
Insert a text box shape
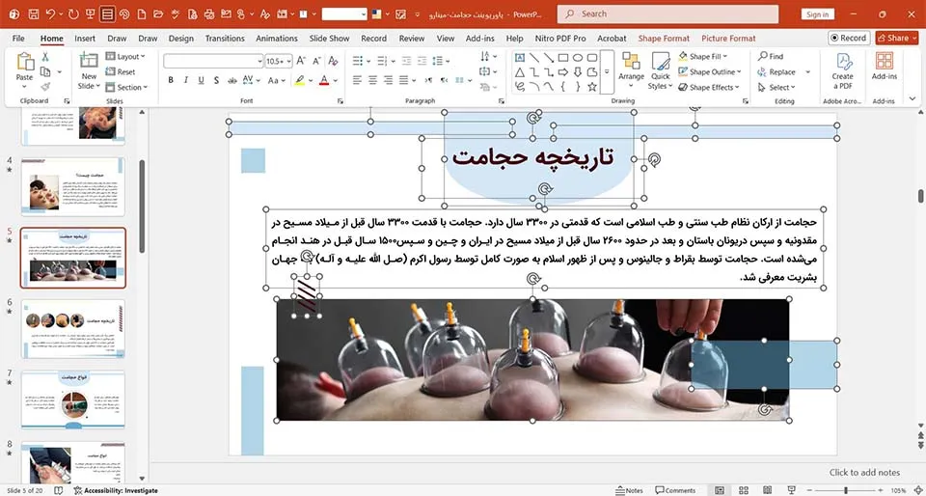pyautogui.click(x=520, y=57)
